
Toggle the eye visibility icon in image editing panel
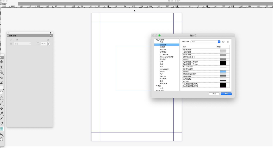pyautogui.click(x=11, y=44)
